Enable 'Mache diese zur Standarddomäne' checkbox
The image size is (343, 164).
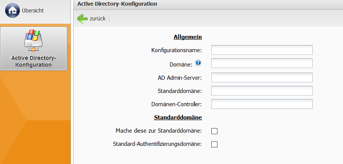pos(214,131)
